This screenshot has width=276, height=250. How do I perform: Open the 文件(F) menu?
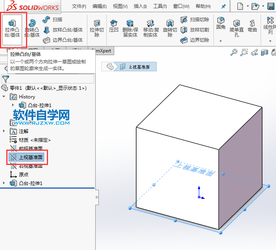tap(79, 7)
